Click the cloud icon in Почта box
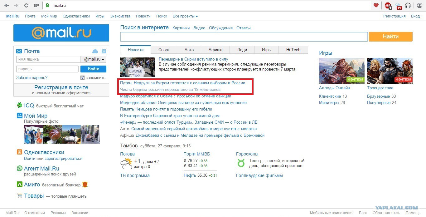 (95, 51)
